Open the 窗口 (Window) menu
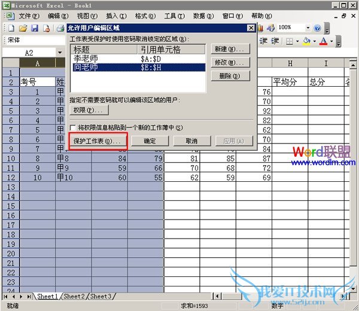 233,16
